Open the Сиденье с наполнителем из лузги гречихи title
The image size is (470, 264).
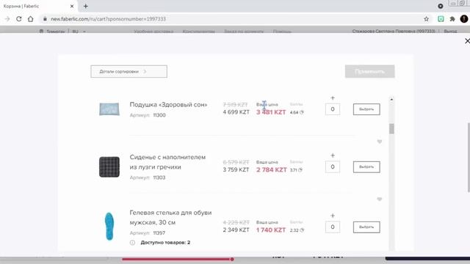[x=167, y=162]
